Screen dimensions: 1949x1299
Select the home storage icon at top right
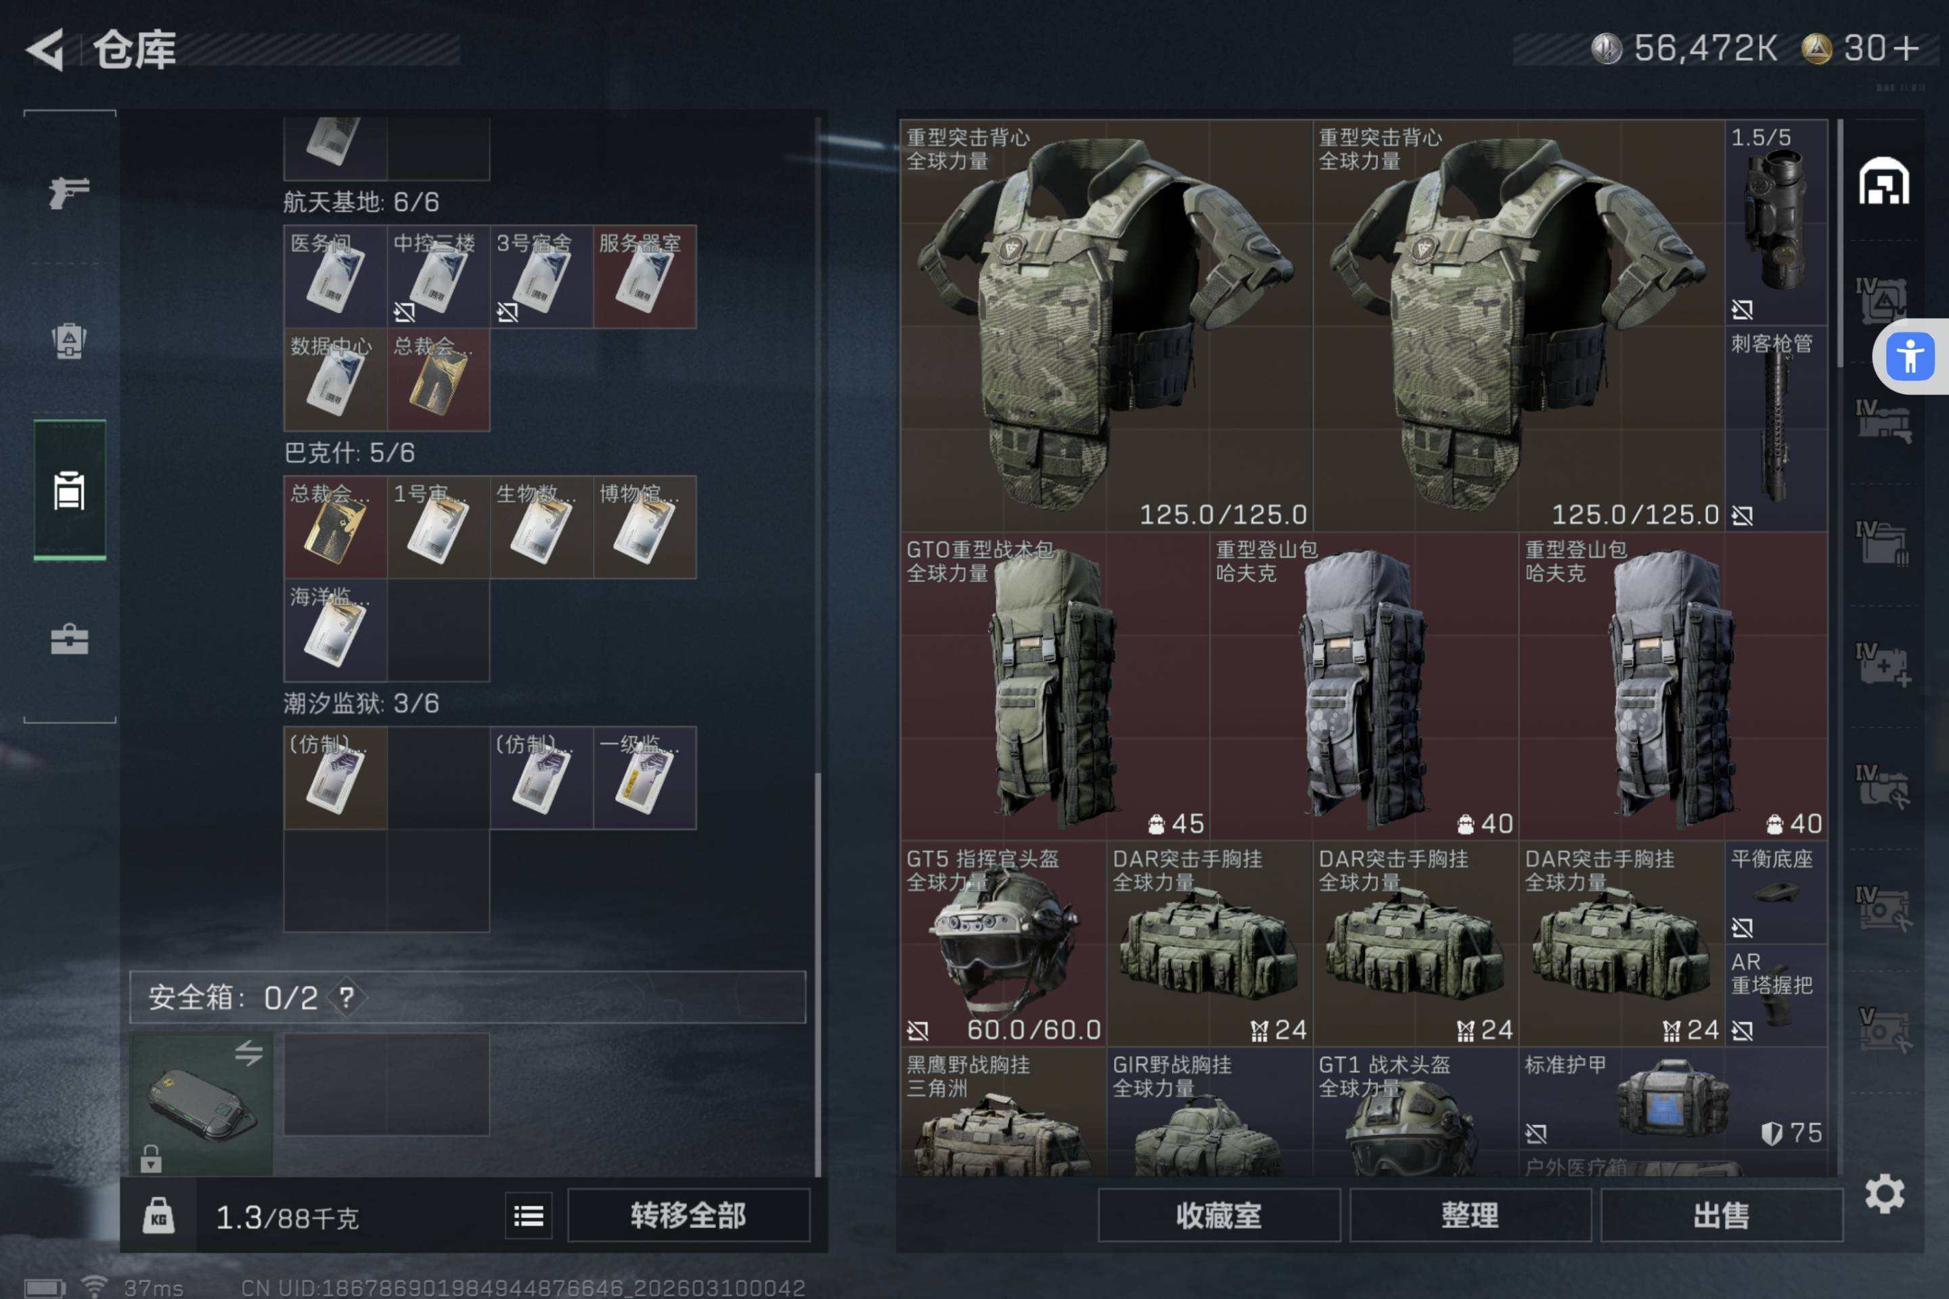1883,181
